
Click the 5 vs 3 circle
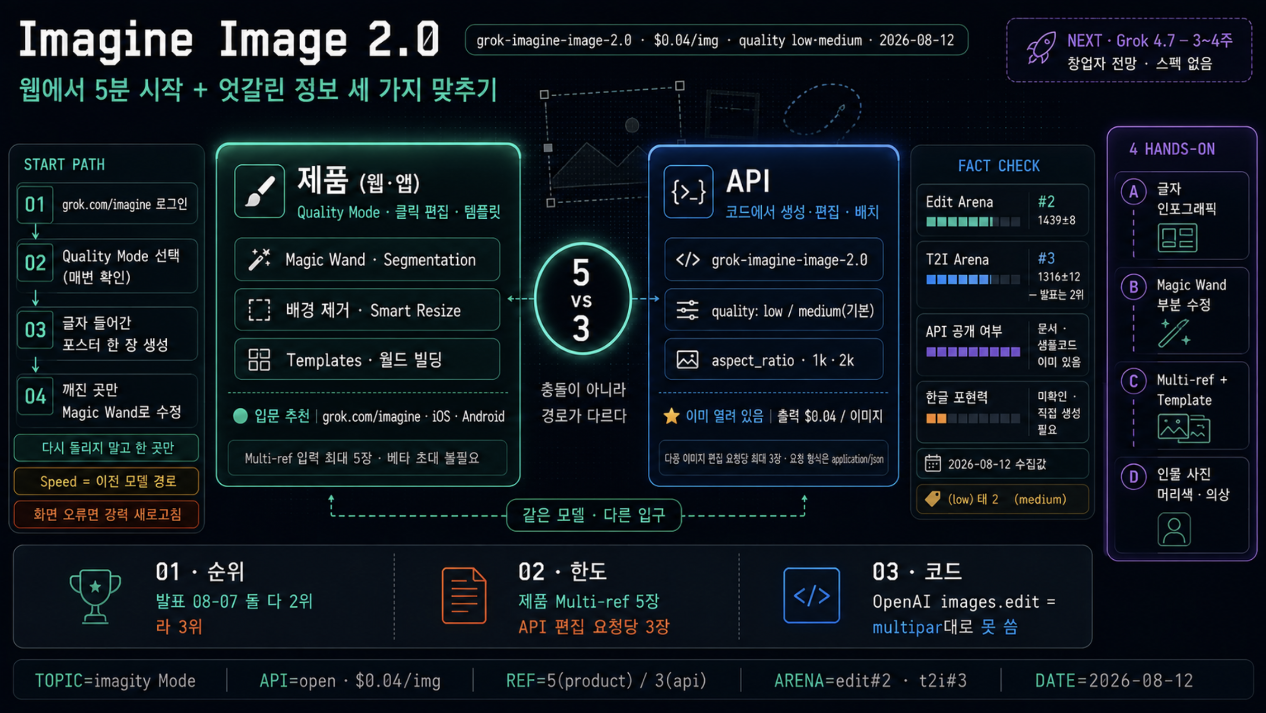(x=582, y=299)
